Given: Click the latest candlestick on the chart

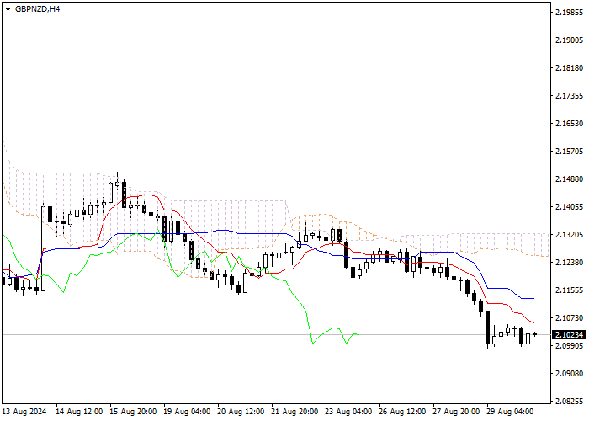Looking at the screenshot, I should point(535,334).
